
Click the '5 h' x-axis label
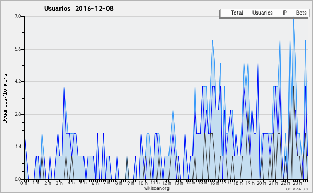[83, 183]
